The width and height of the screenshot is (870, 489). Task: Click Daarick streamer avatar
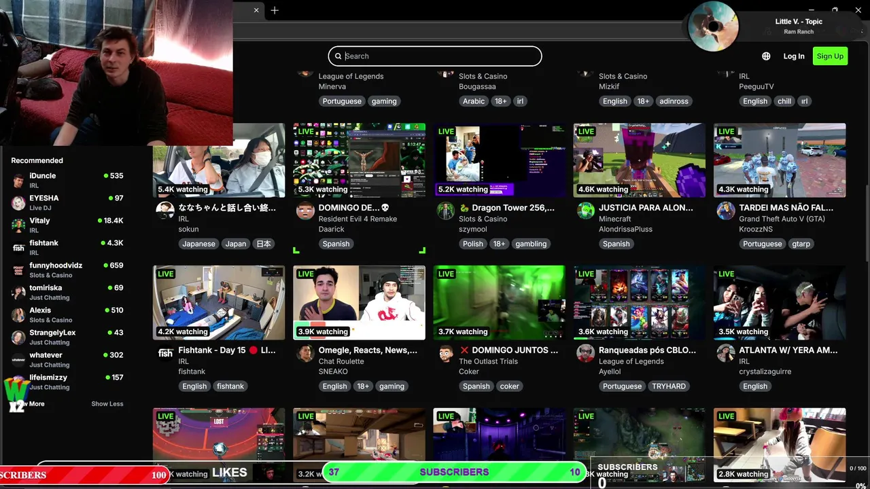pos(305,211)
